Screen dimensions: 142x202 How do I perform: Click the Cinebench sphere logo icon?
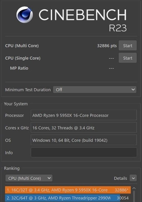[x=24, y=15]
